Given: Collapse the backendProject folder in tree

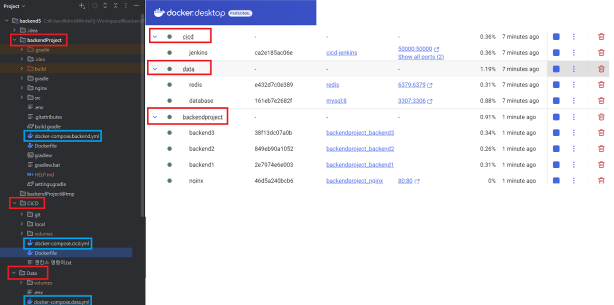Looking at the screenshot, I should click(14, 40).
